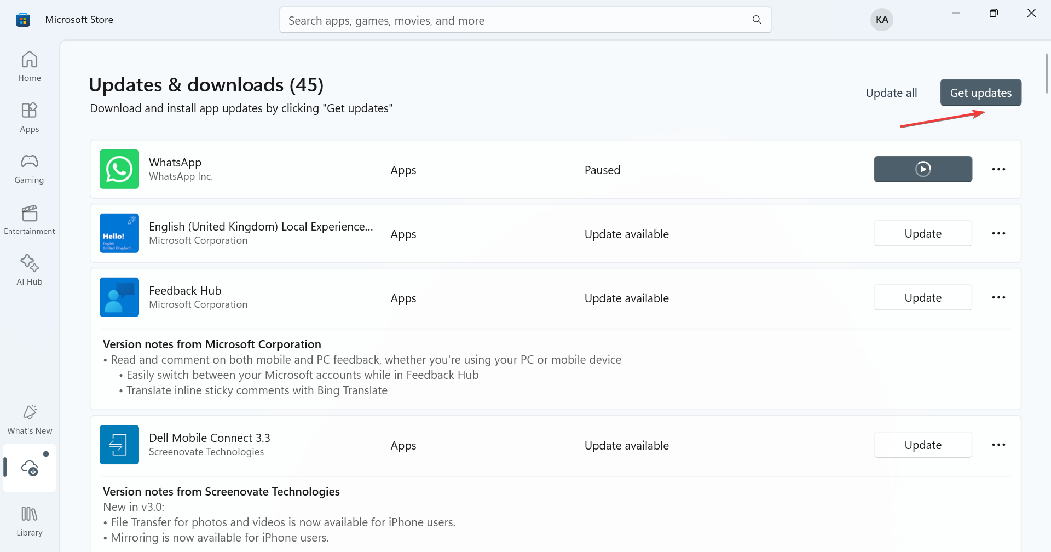The height and width of the screenshot is (552, 1051).
Task: Update the Feedback Hub app
Action: (922, 297)
